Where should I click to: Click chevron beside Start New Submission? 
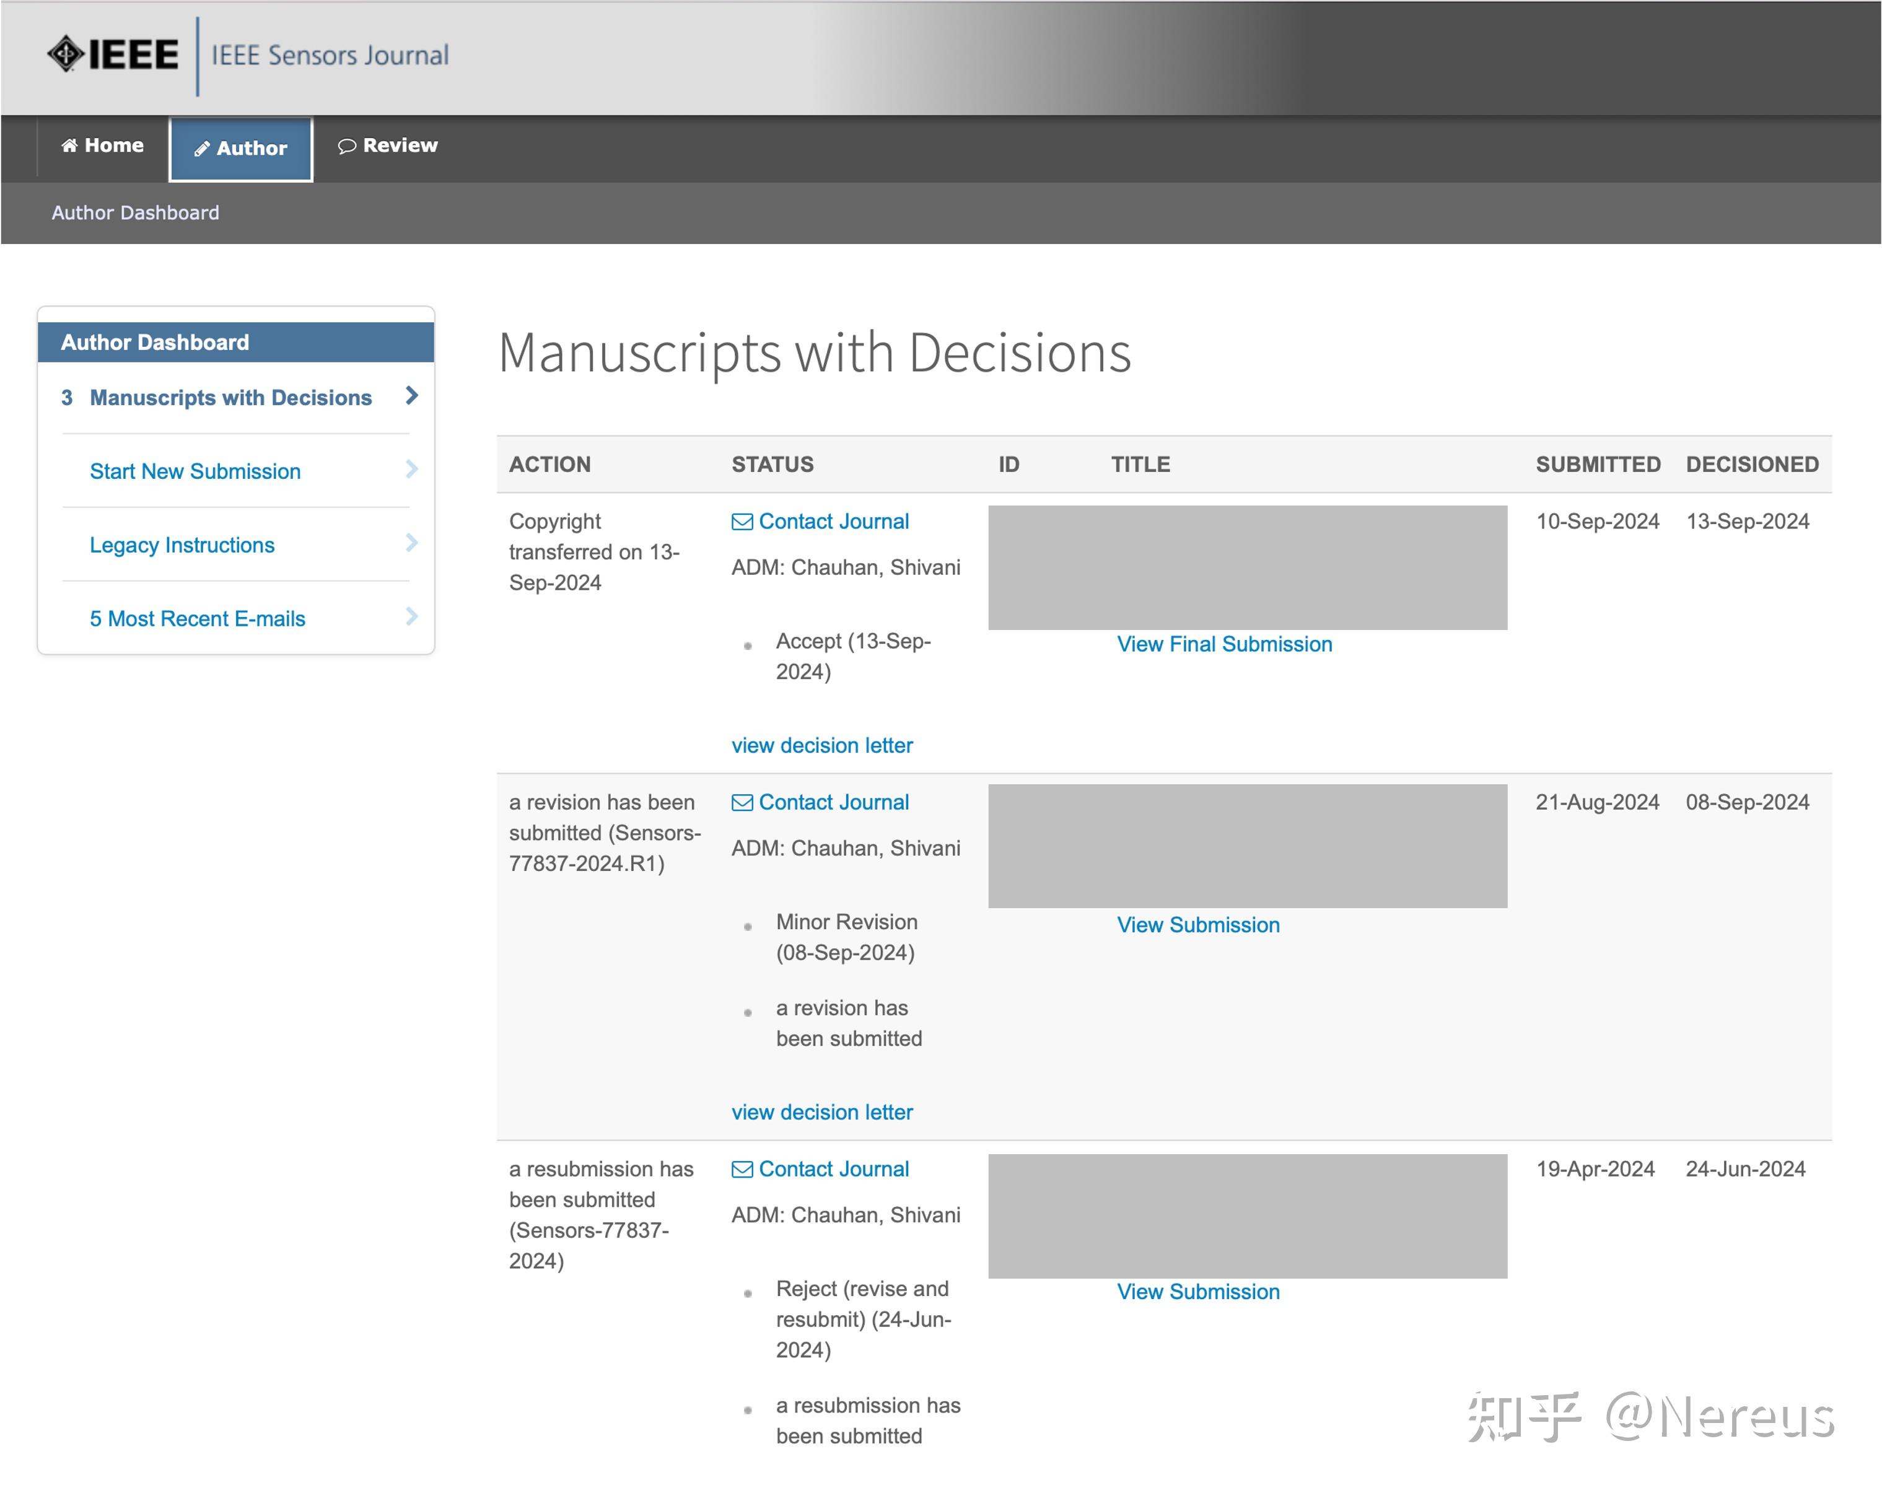[412, 470]
